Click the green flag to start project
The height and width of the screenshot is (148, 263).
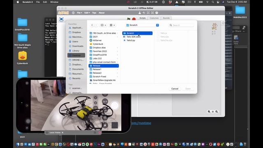(129, 19)
